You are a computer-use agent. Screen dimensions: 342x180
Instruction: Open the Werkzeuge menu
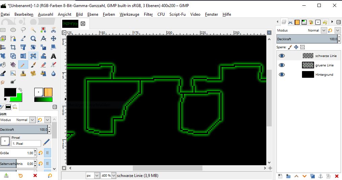(129, 14)
